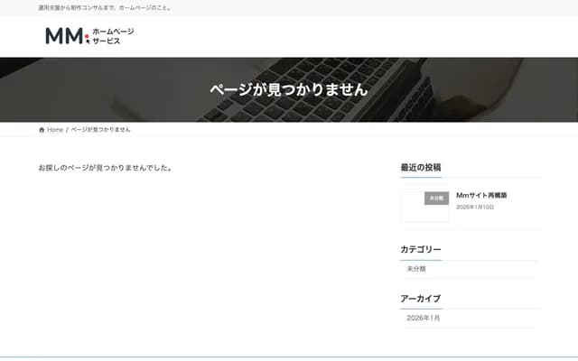Click the home icon in the breadcrumb
Viewport: 578px width, 361px height.
(x=42, y=130)
